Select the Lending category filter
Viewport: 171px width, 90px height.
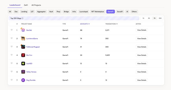click(24, 11)
